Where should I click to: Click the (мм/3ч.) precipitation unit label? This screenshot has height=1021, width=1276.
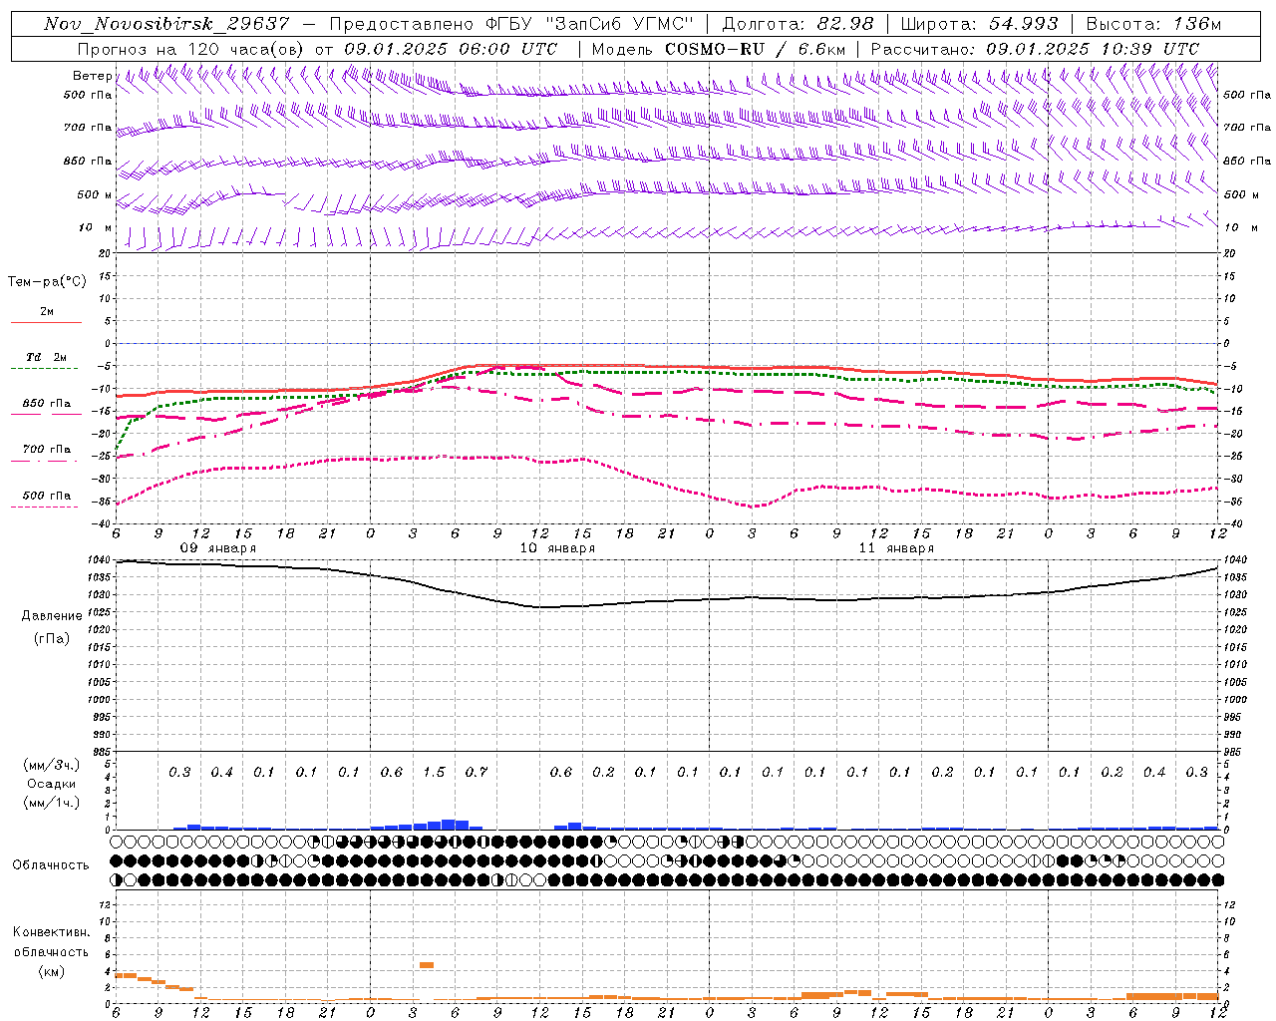pos(52,765)
